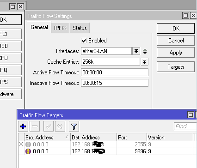Click the IRQ button in left window
This screenshot has height=168, width=197.
(x=11, y=70)
